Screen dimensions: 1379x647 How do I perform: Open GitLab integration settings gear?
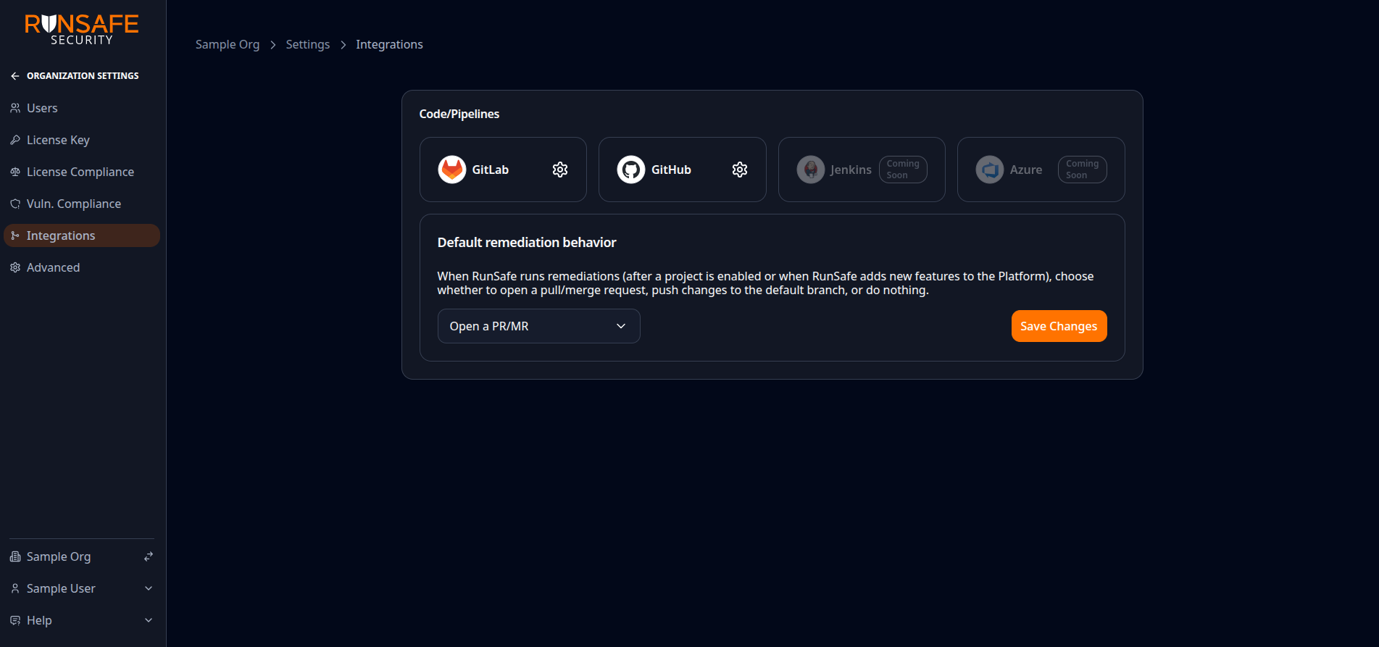click(x=560, y=170)
